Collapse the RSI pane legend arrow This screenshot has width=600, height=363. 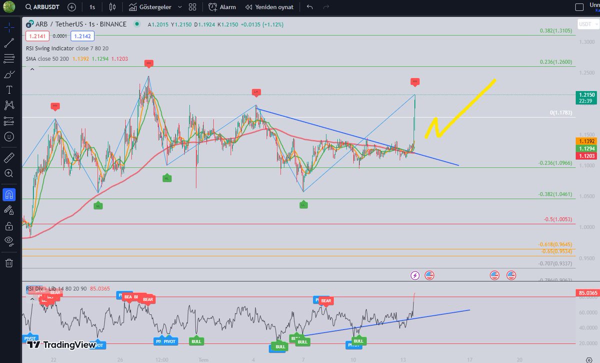point(33,298)
